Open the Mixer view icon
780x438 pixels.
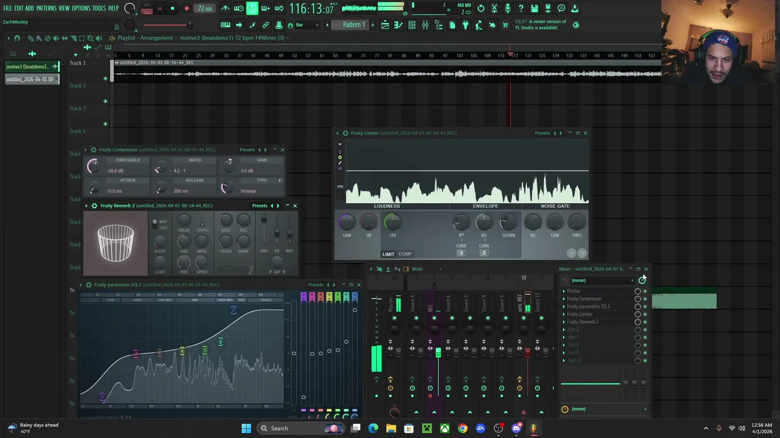pyautogui.click(x=425, y=25)
